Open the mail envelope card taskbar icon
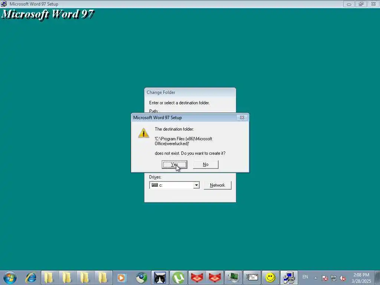 point(252,278)
